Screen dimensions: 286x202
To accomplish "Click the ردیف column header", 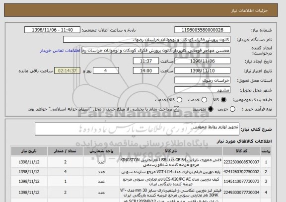I will coord(266,151).
